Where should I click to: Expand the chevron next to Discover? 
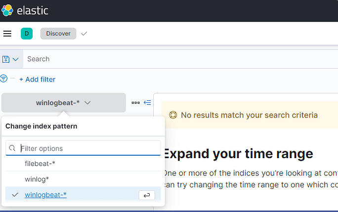pyautogui.click(x=84, y=34)
